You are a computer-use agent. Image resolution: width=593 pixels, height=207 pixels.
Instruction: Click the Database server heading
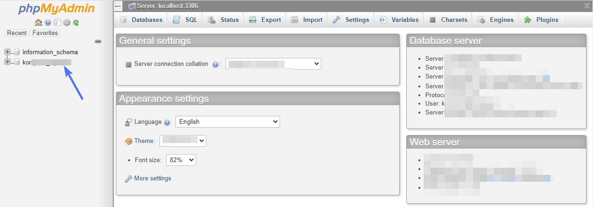446,41
